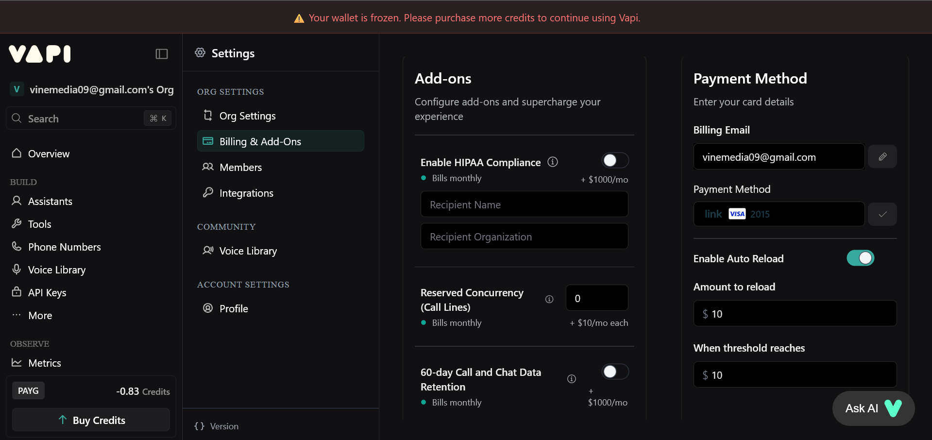This screenshot has height=440, width=932.
Task: Click the Recipient Name input field
Action: 524,204
